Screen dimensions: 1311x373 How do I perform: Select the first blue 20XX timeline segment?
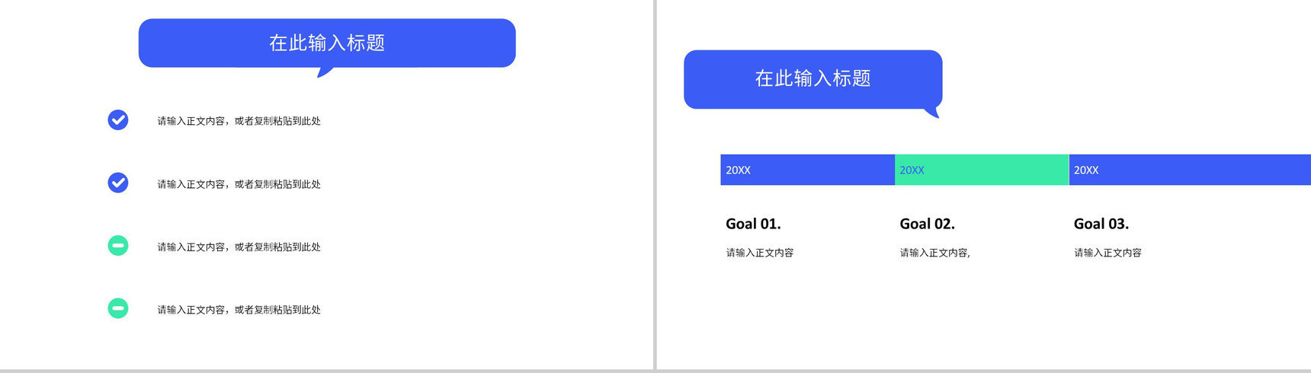pos(807,170)
